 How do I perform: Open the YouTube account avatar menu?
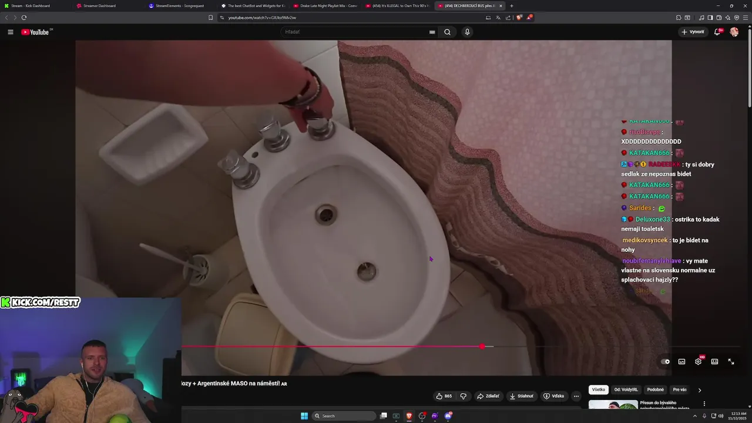pyautogui.click(x=734, y=32)
